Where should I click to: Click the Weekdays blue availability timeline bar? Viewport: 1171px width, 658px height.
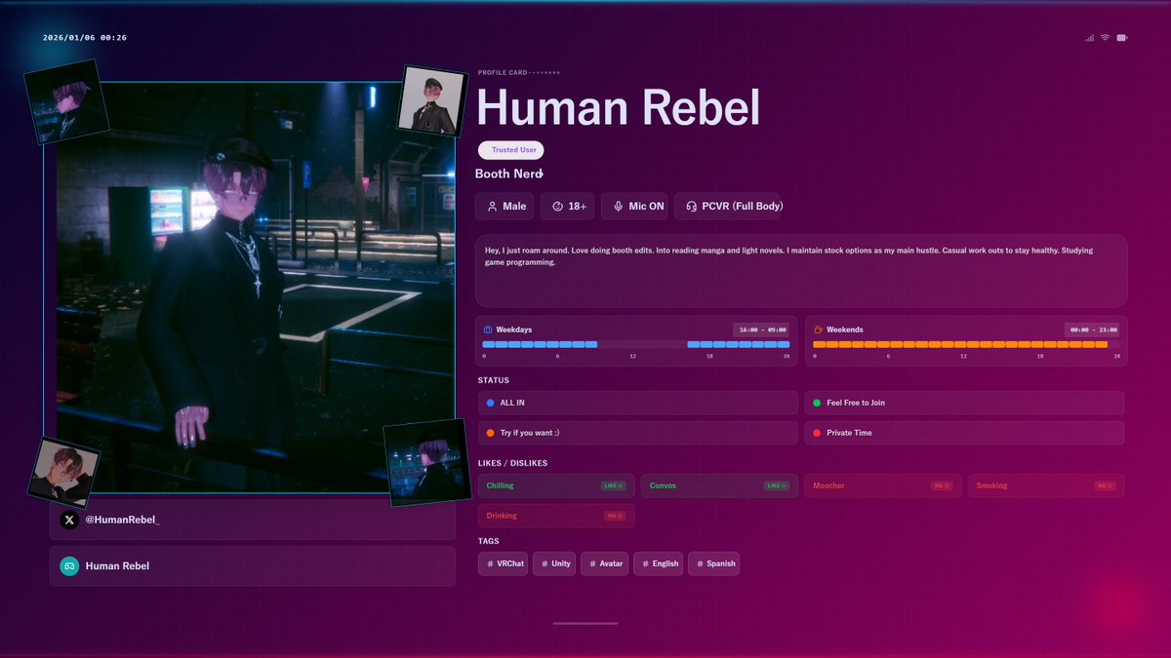click(636, 344)
